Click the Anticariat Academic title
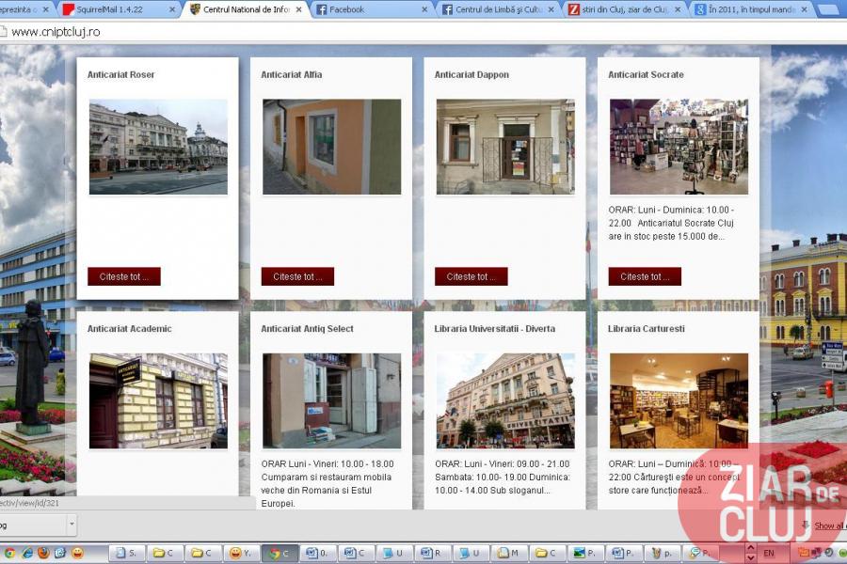This screenshot has height=564, width=847. [x=130, y=329]
